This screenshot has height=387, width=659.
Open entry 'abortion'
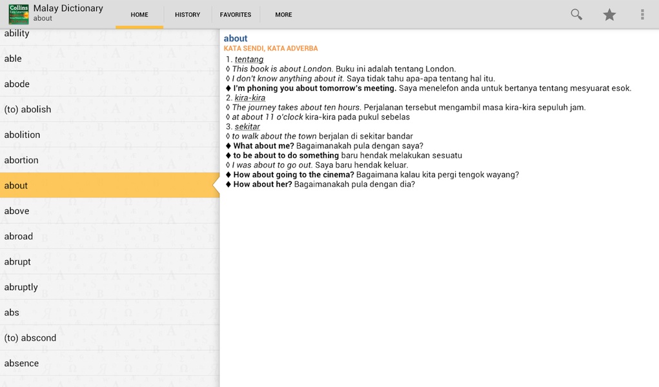[x=110, y=160]
